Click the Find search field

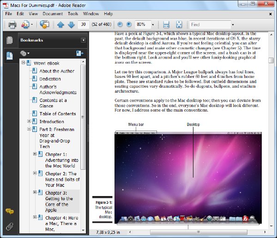click(210, 24)
